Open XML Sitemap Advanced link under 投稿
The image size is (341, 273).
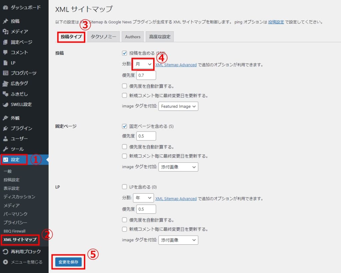tap(176, 65)
